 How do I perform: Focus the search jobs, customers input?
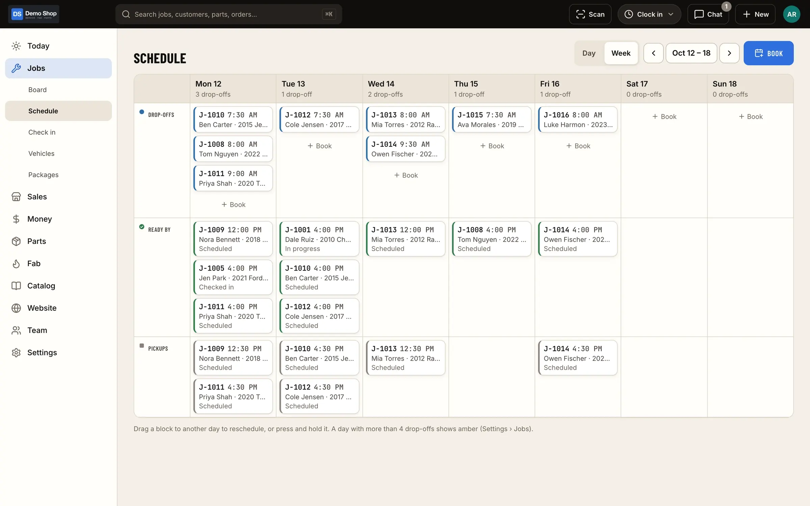pos(228,14)
